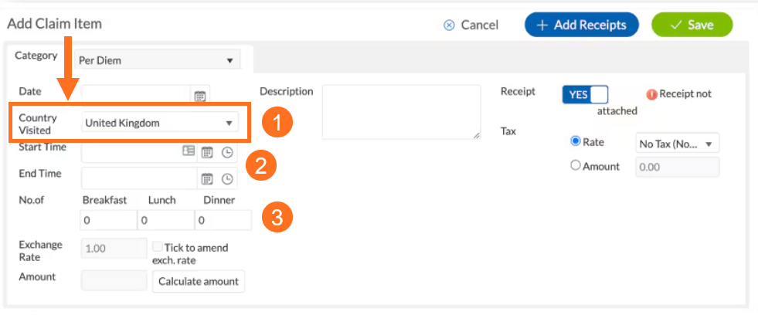Select the Rate tax radio button
This screenshot has width=758, height=315.
[x=576, y=142]
